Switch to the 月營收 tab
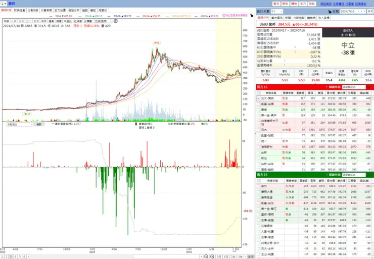Screen dimensions: 374x259 pos(103,11)
